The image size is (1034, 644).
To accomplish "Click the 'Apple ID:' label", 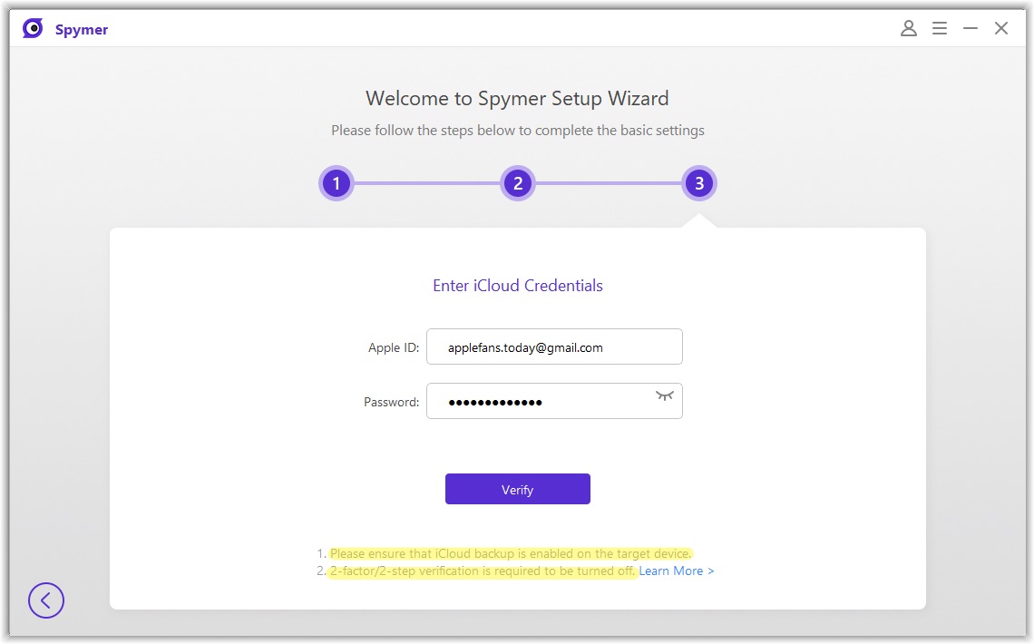I will (x=394, y=347).
